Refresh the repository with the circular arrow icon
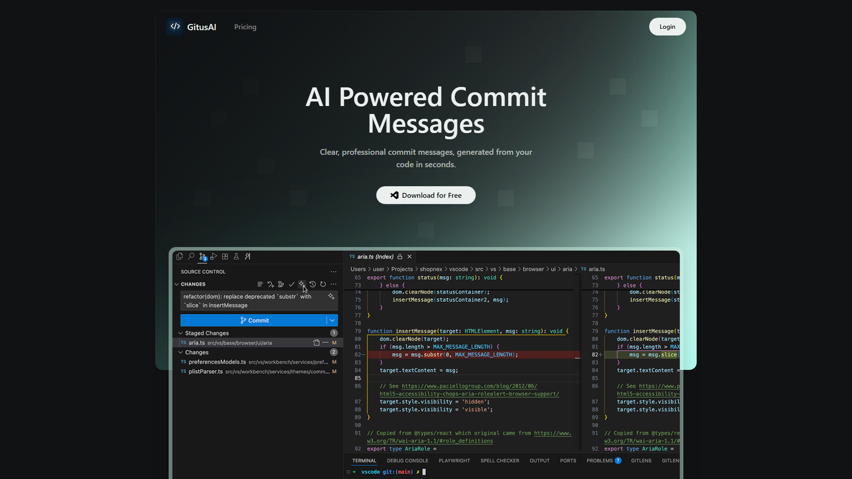This screenshot has width=852, height=479. [x=323, y=284]
